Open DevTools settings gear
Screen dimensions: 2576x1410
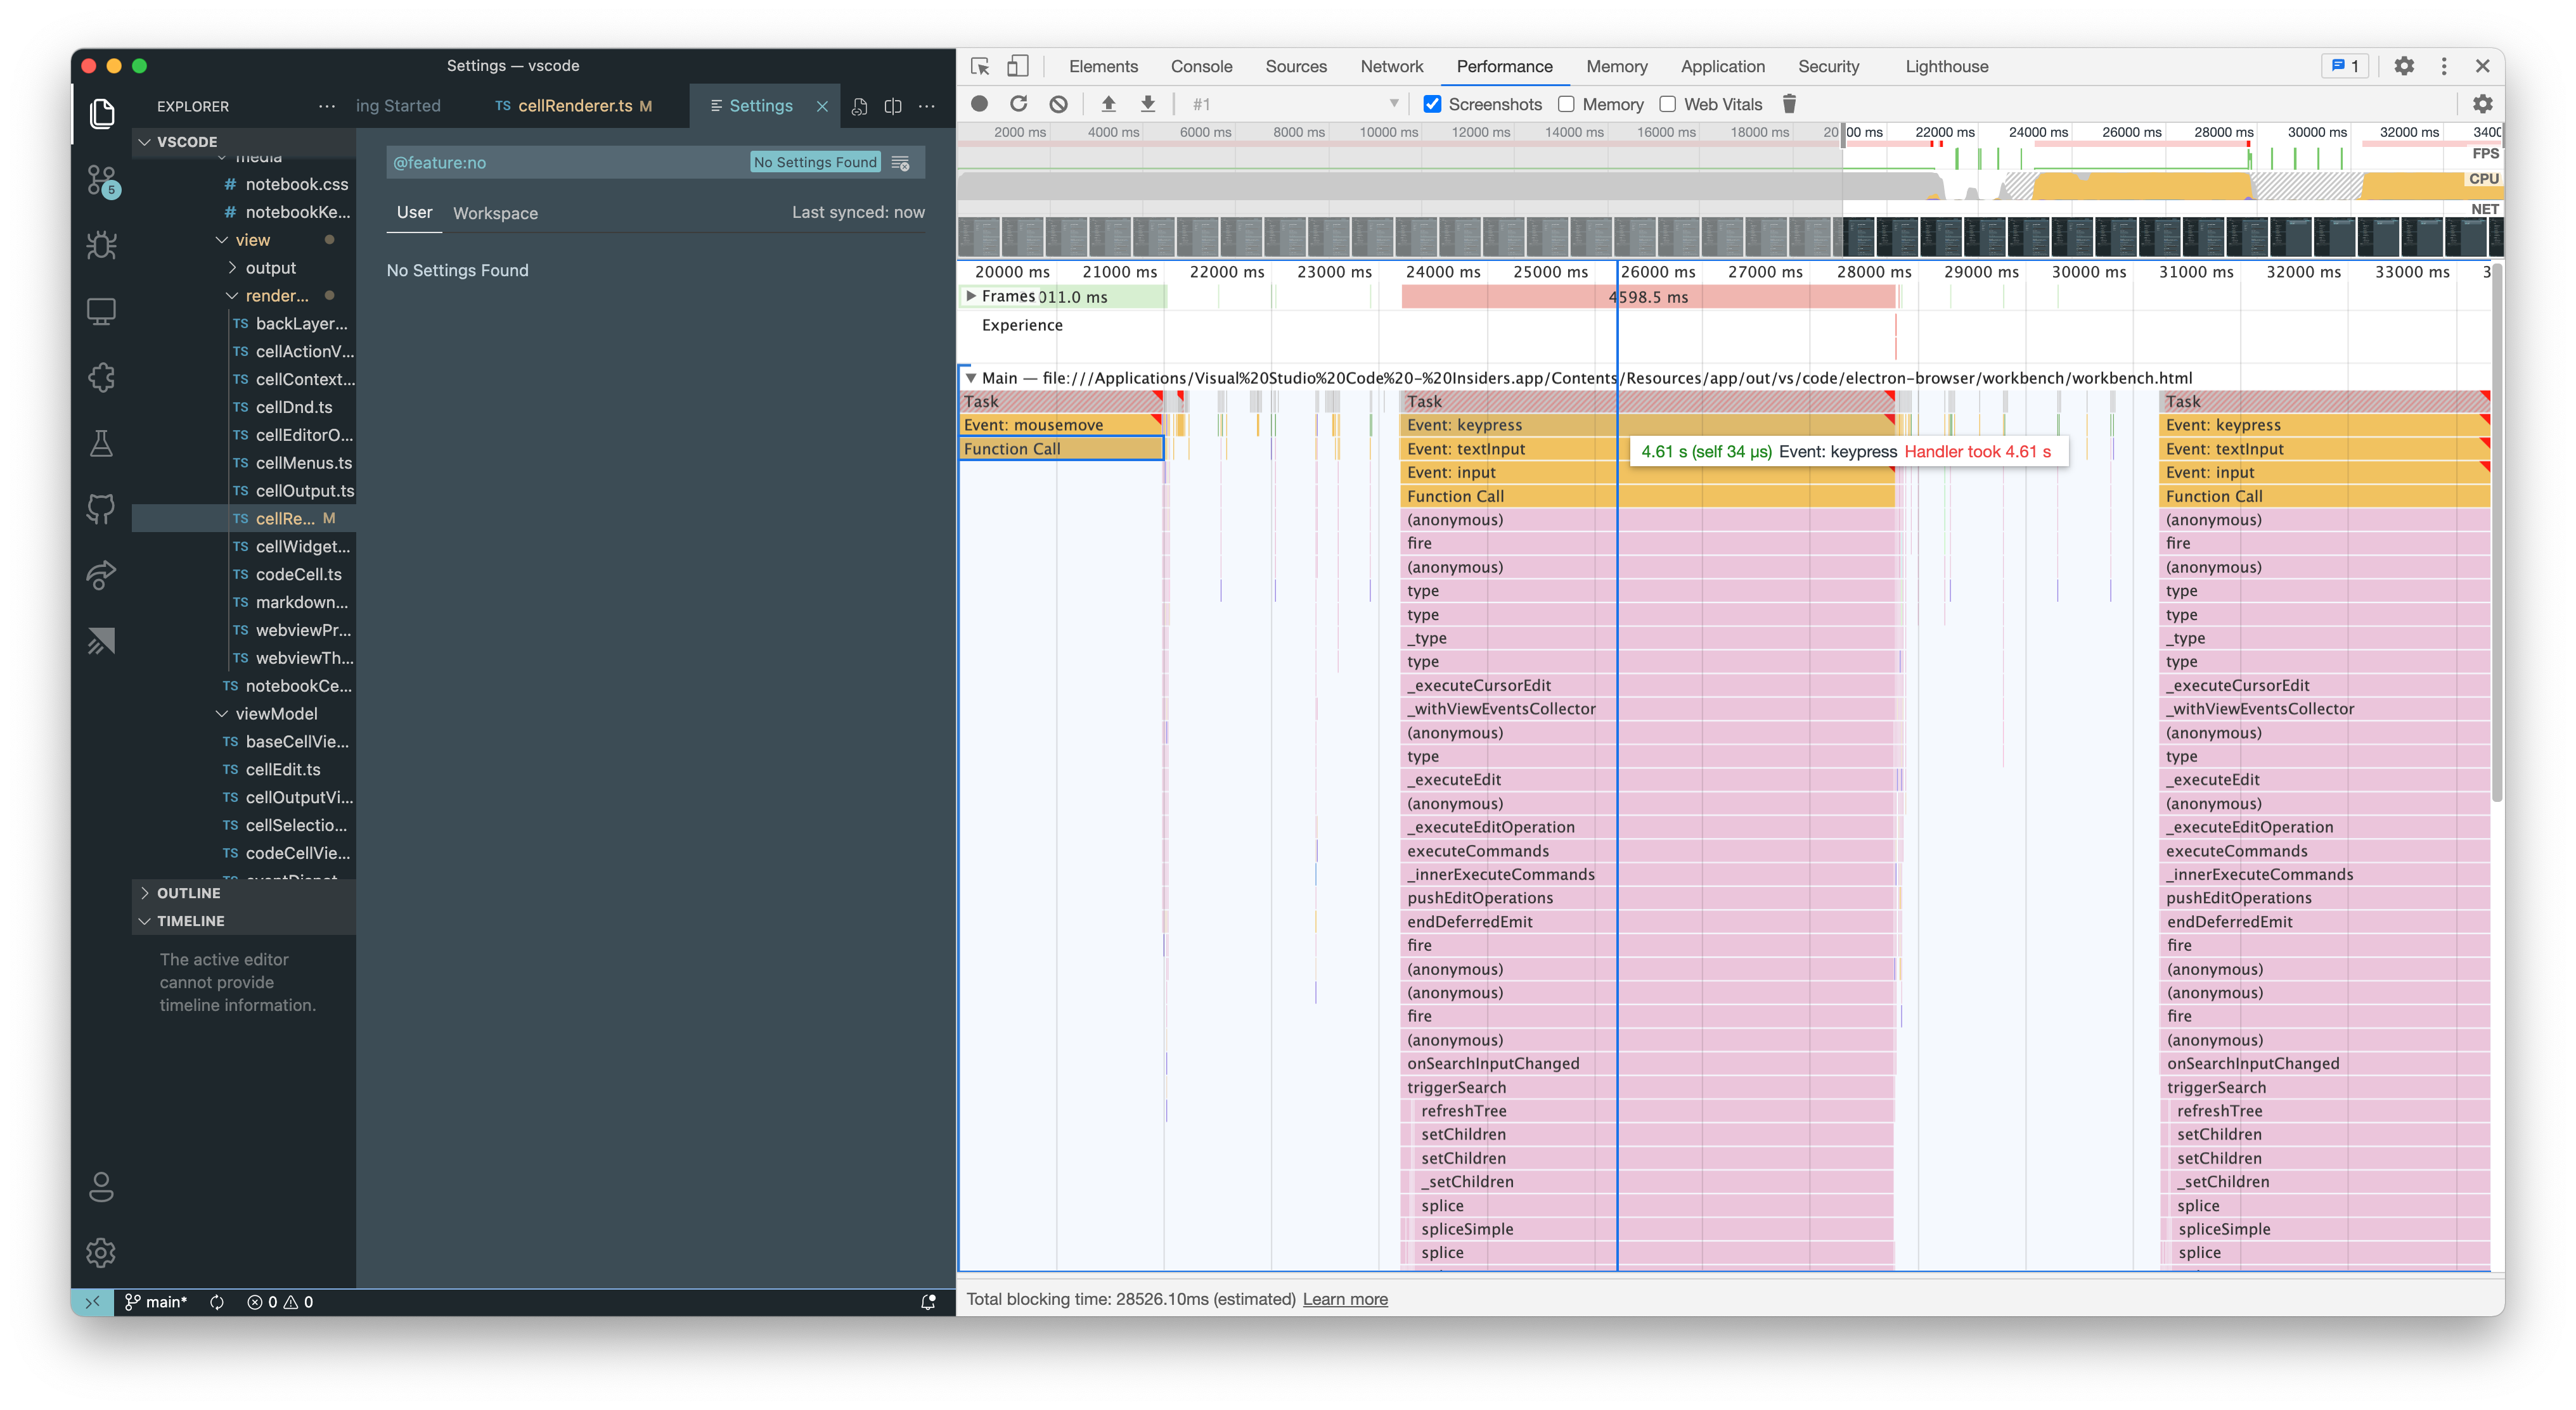2404,66
